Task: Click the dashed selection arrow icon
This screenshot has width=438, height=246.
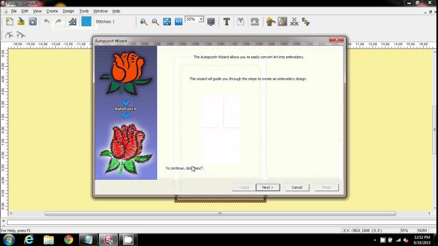Action: [241, 22]
